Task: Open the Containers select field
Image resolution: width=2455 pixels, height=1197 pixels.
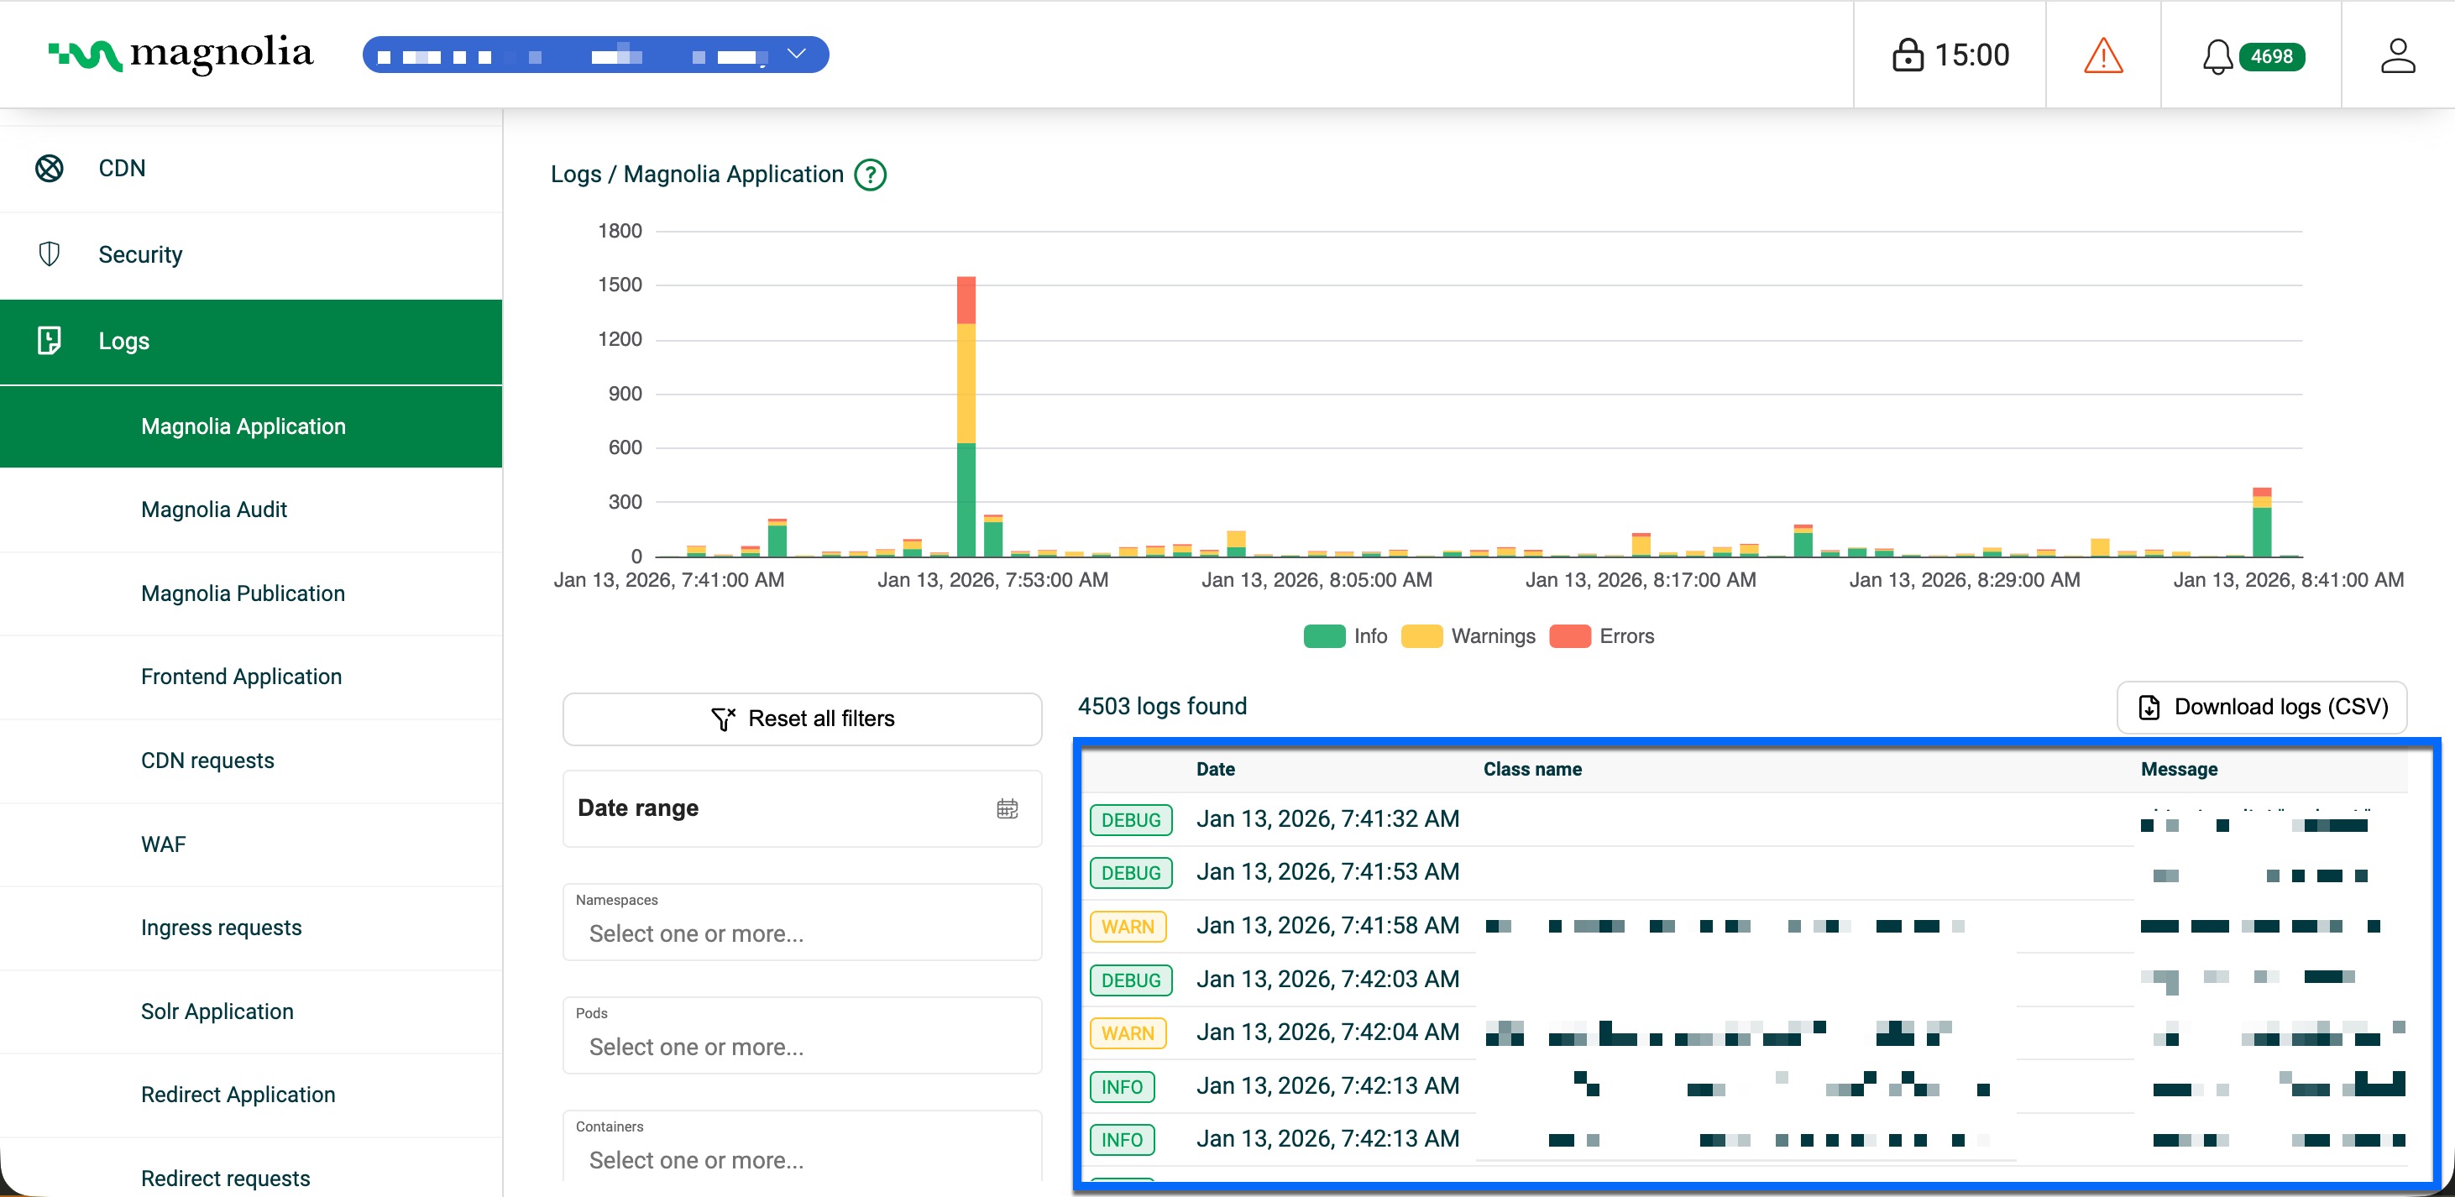Action: coord(803,1147)
